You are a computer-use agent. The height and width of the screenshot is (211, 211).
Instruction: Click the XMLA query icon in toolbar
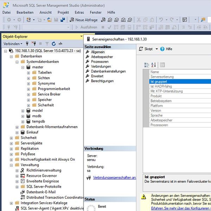[123, 20]
